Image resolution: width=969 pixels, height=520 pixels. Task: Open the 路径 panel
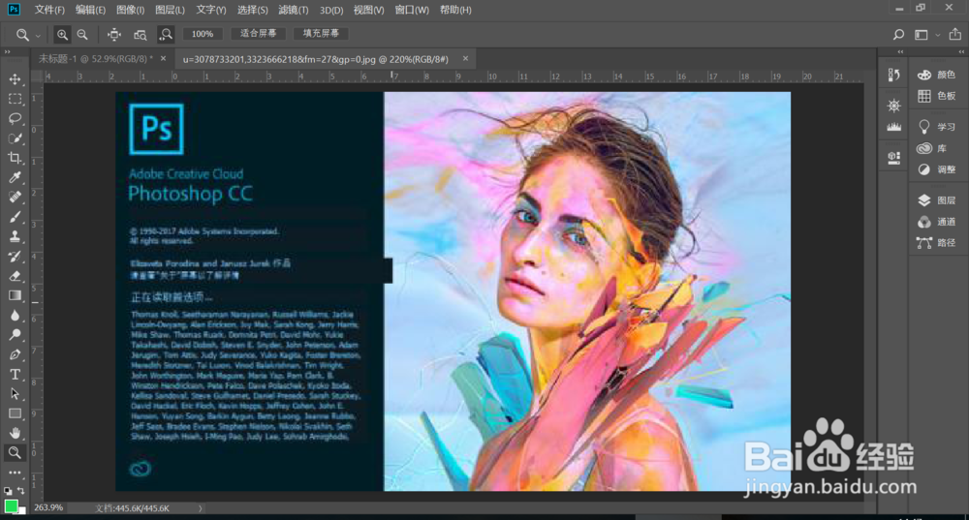tap(936, 243)
